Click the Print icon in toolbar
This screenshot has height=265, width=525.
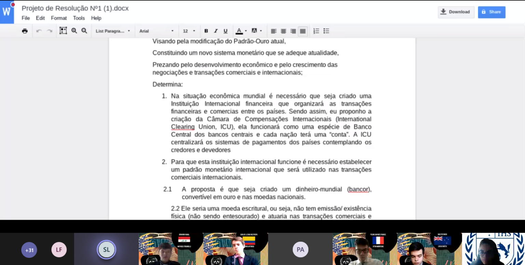25,31
